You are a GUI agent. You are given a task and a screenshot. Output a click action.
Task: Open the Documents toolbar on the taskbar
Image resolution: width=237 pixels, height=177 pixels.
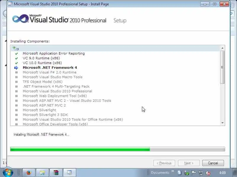coord(160,173)
